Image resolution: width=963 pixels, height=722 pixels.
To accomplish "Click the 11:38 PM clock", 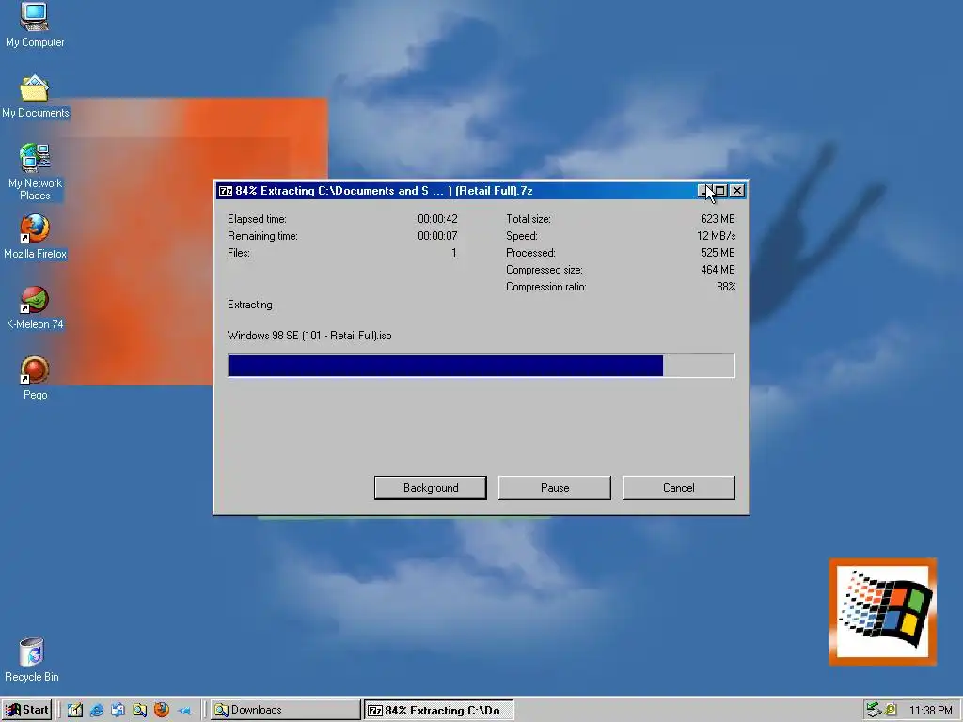I will coord(930,711).
